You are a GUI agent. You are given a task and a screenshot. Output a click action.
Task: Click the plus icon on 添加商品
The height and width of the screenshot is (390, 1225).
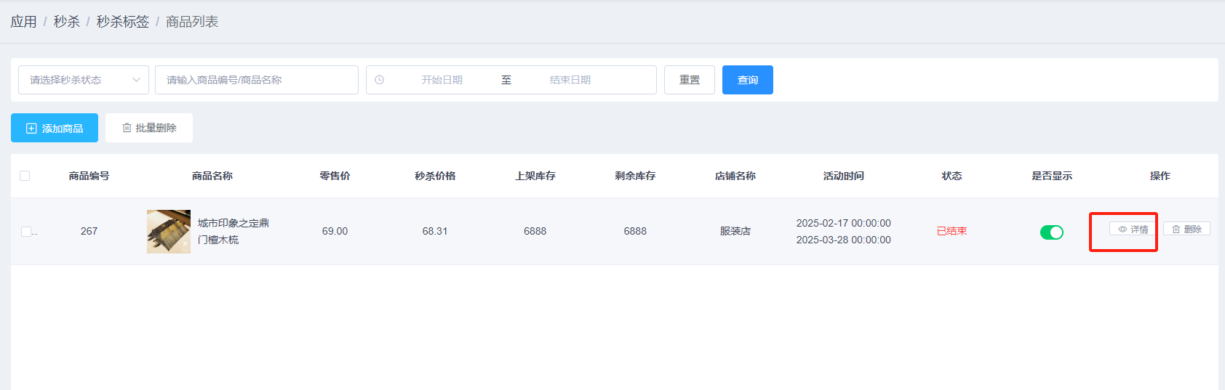click(31, 129)
